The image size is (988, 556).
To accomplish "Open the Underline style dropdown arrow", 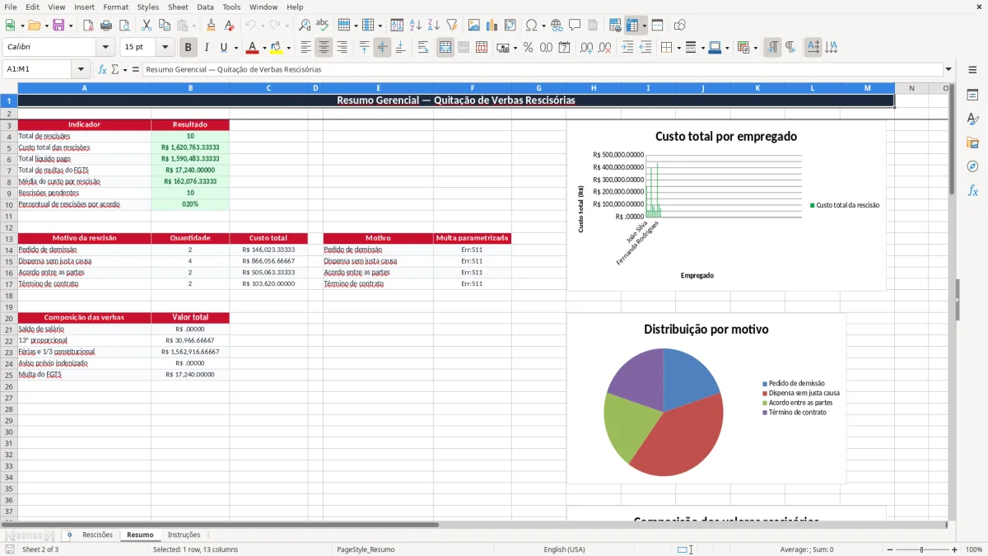I will [x=235, y=48].
